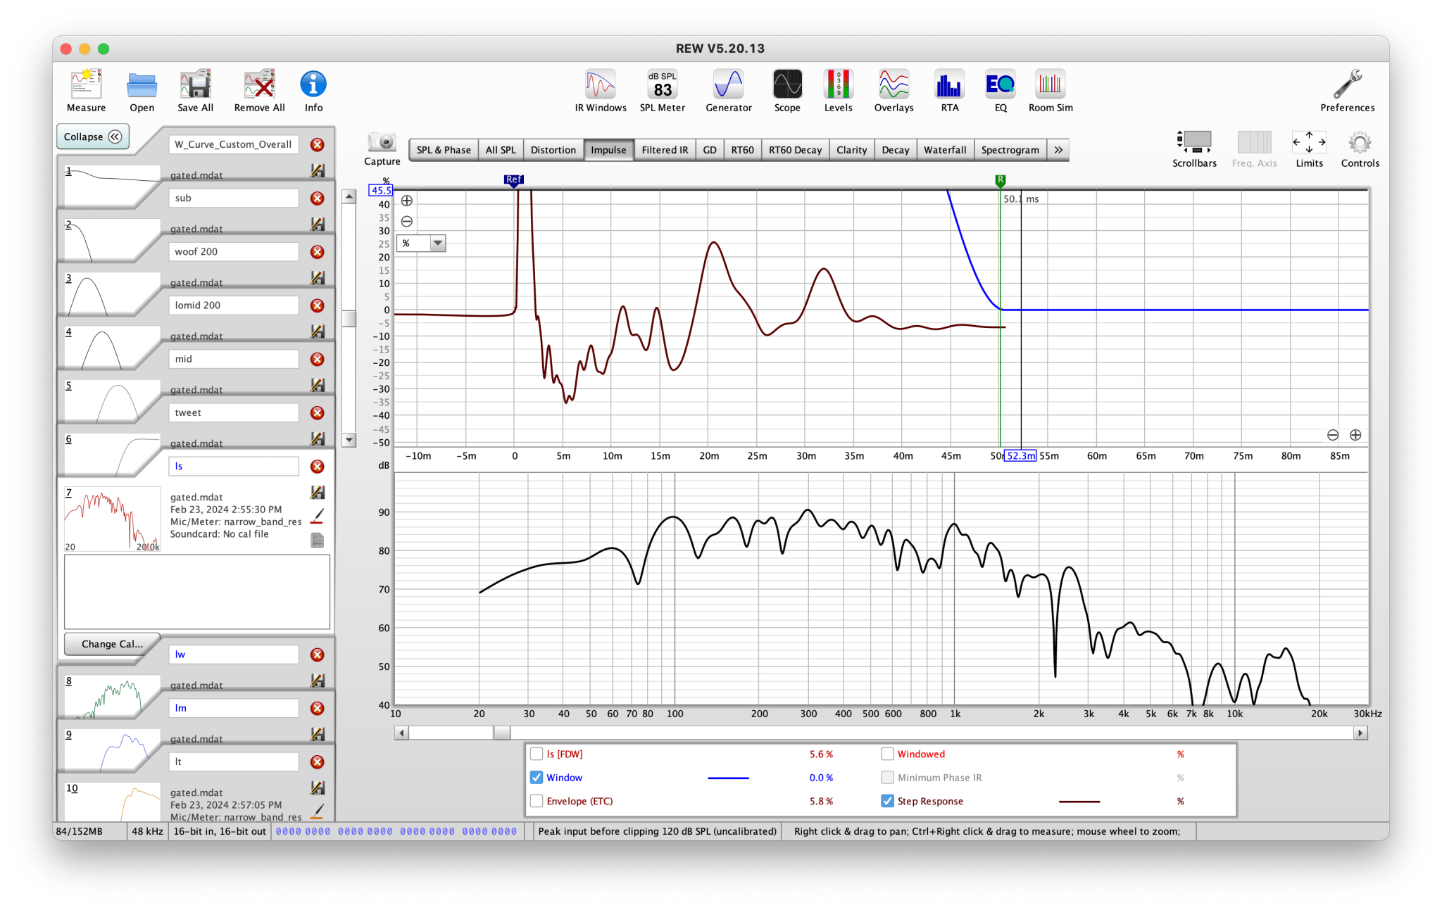The image size is (1442, 910).
Task: Zoom out horizontal axis of impulse graph
Action: (x=1333, y=435)
